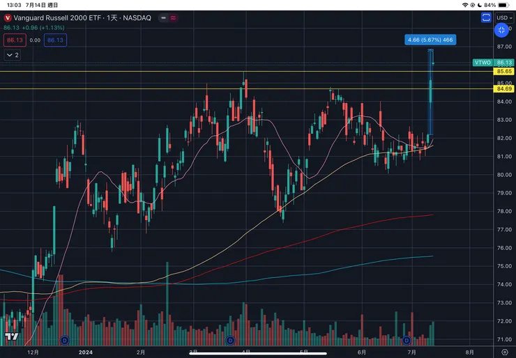Open chart settings gear at bottom right
The height and width of the screenshot is (358, 516).
pos(504,352)
